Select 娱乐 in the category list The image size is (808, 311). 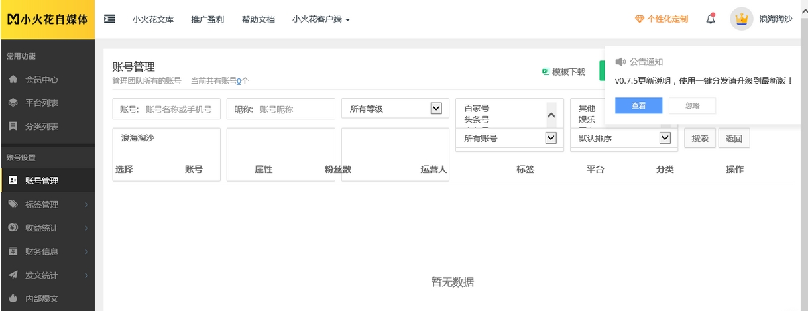pos(587,120)
